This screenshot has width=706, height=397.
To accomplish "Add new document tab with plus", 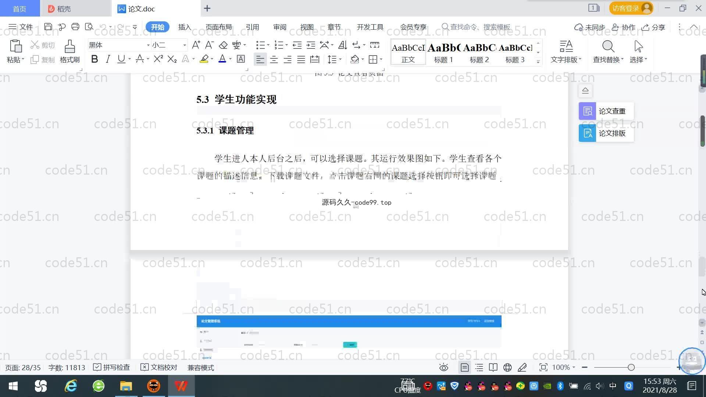I will (x=207, y=8).
